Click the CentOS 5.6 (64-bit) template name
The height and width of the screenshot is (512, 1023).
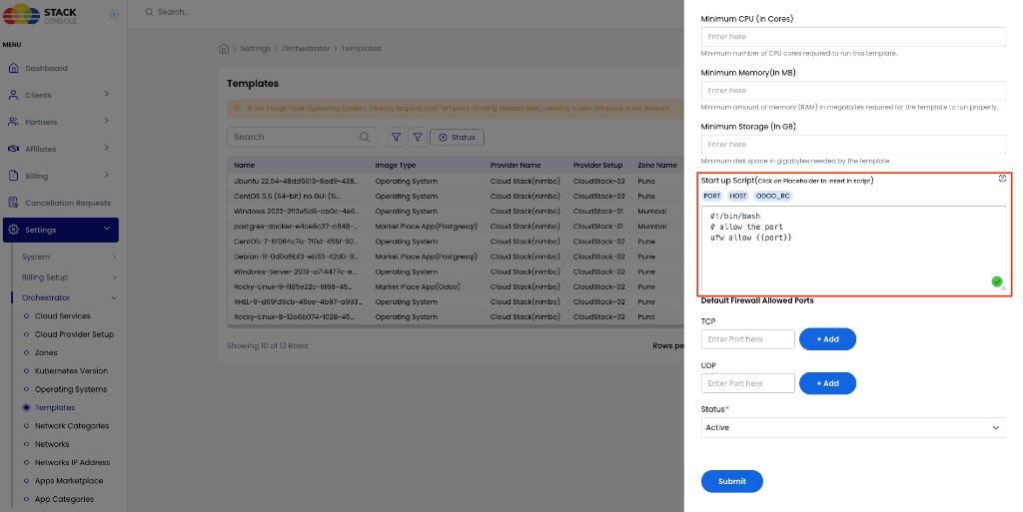point(287,196)
